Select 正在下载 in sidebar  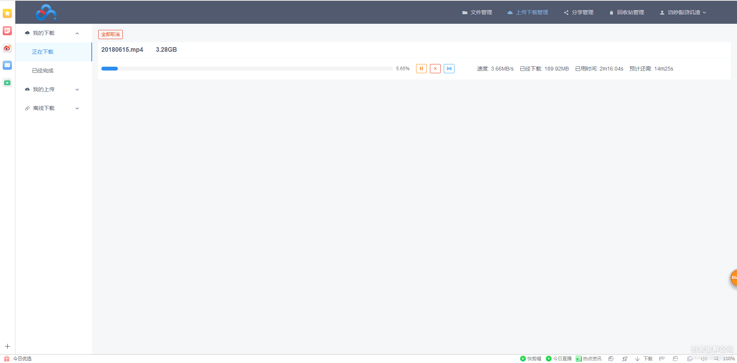coord(54,52)
